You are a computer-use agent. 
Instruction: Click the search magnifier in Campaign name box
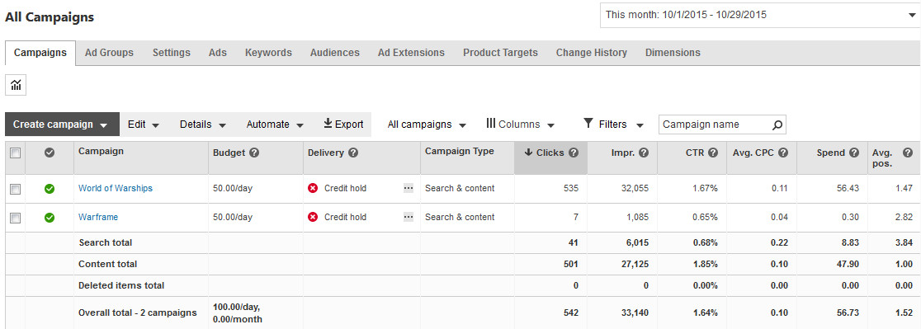coord(777,125)
